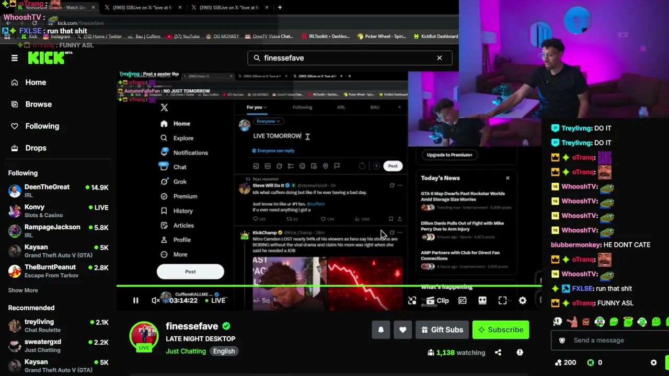This screenshot has width=669, height=376.
Task: Jump to LIVE in the player
Action: coord(215,300)
